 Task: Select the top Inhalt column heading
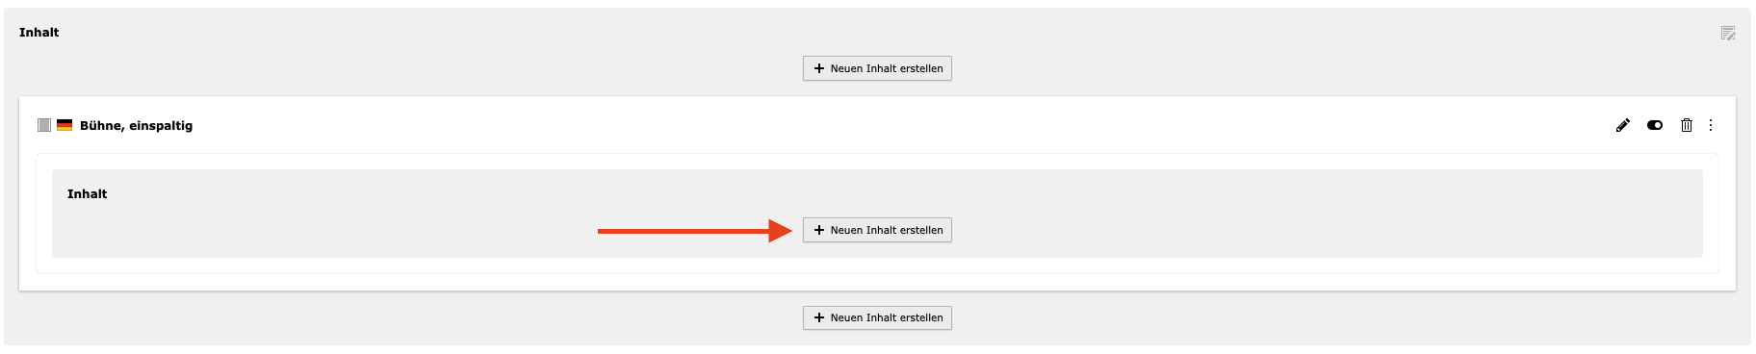[39, 33]
